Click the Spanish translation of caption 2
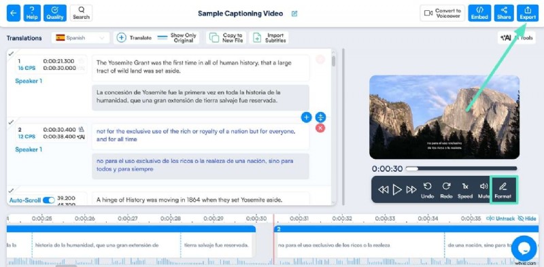Image resolution: width=544 pixels, height=267 pixels. pyautogui.click(x=201, y=166)
